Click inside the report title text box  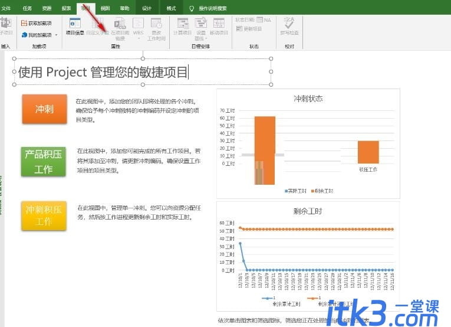click(143, 71)
